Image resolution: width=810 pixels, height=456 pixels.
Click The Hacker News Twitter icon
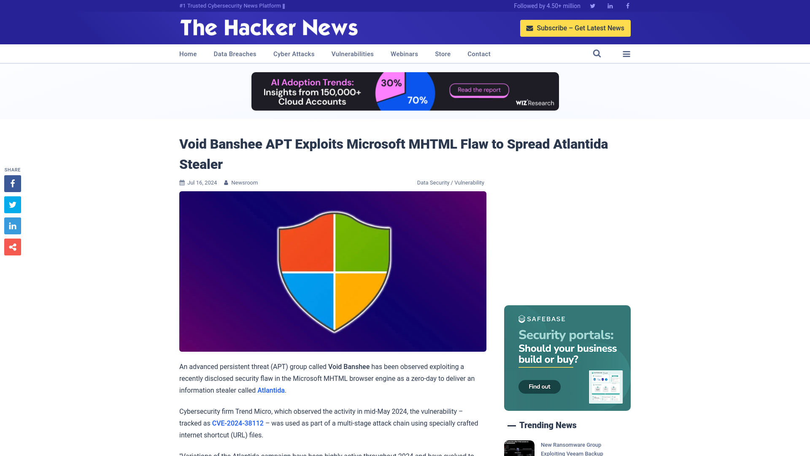pyautogui.click(x=592, y=5)
